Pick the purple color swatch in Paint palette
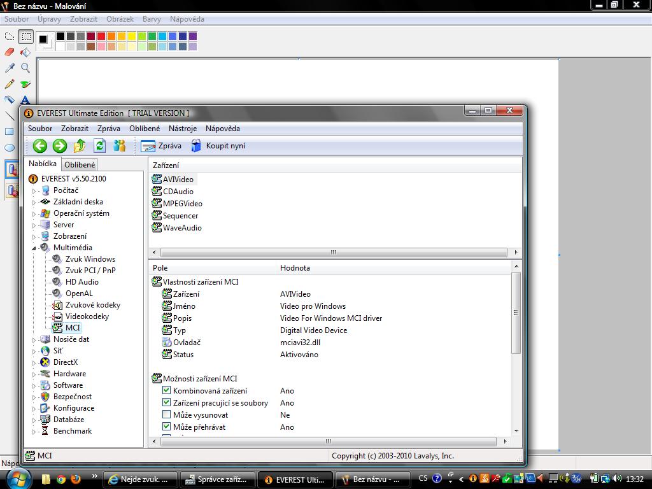652x489 pixels. click(x=192, y=36)
